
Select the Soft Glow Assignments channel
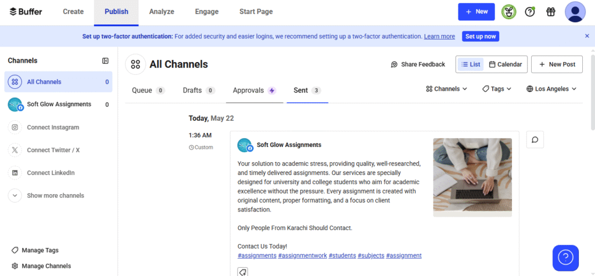(59, 105)
